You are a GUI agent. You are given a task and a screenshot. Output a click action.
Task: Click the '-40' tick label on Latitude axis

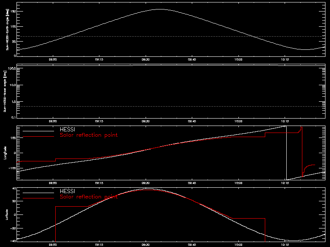click(13, 241)
